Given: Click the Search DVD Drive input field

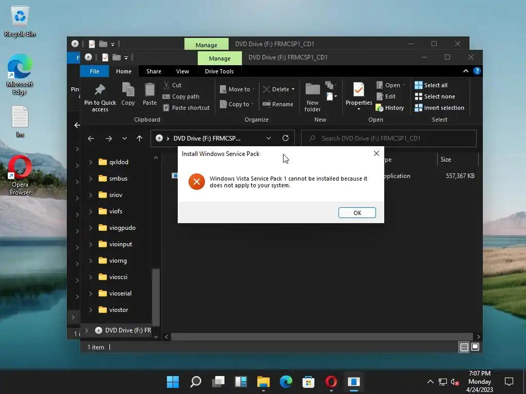Looking at the screenshot, I should 388,139.
